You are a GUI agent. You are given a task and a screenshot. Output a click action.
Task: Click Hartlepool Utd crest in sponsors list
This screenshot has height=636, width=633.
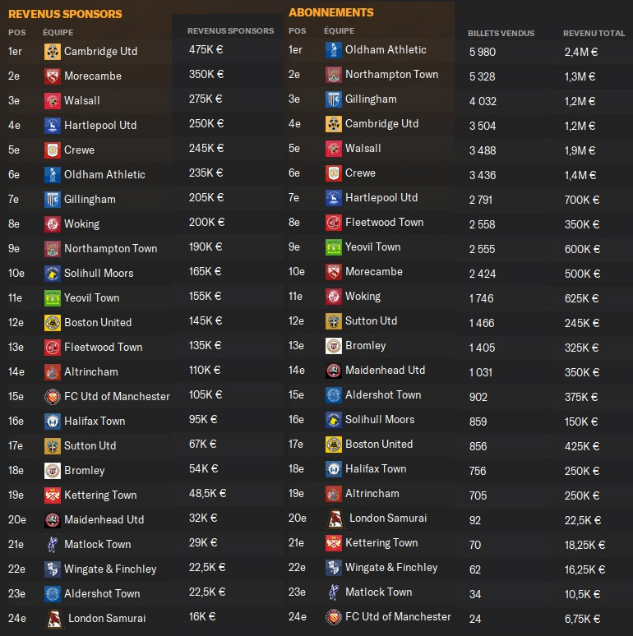(53, 126)
